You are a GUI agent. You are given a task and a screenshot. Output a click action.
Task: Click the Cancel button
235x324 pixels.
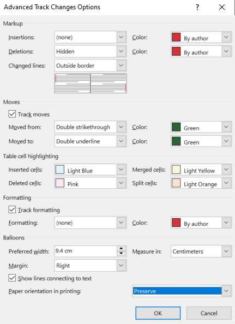tap(209, 313)
